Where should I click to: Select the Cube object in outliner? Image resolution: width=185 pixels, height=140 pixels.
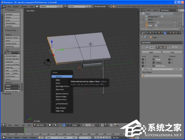pos(150,25)
